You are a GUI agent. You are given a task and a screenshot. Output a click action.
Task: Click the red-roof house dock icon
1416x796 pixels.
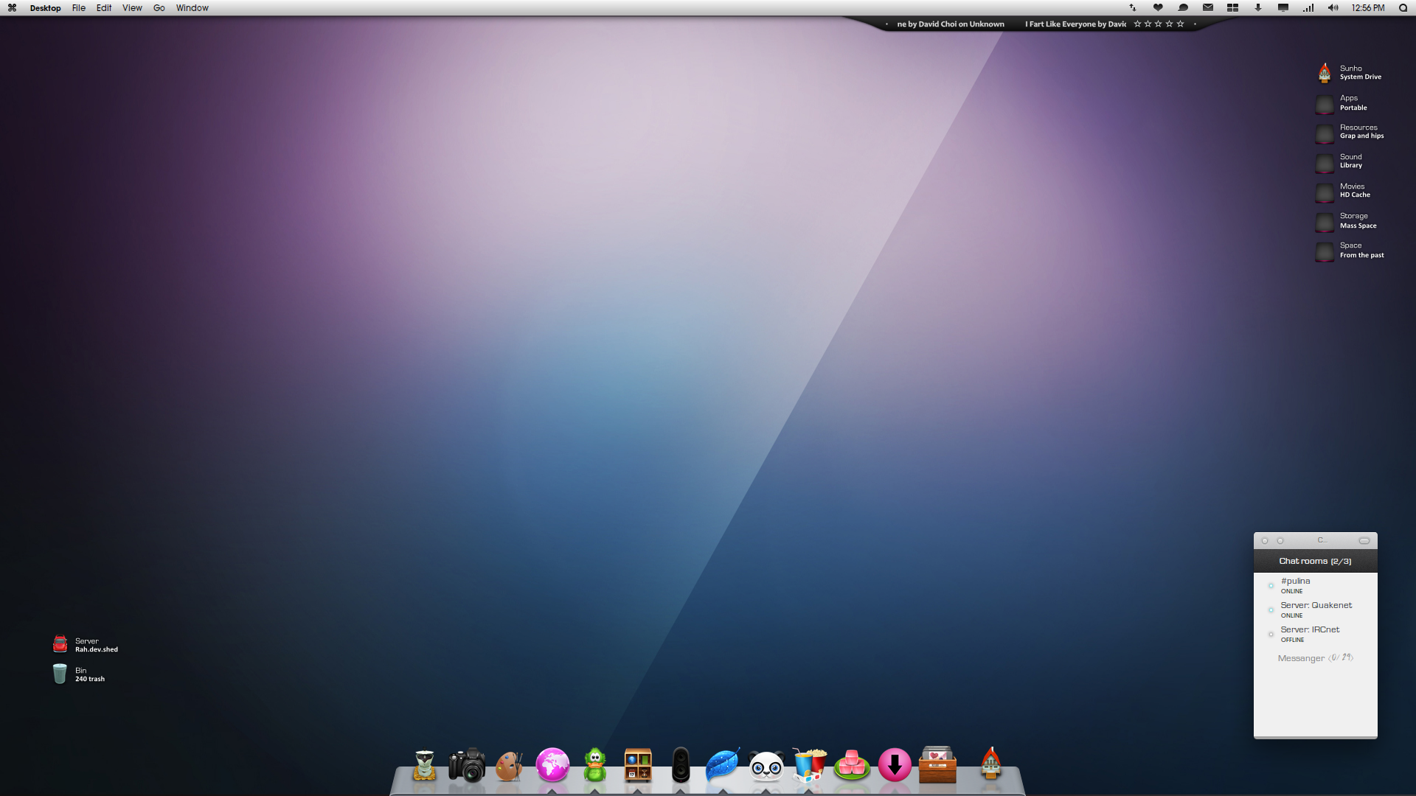[990, 764]
